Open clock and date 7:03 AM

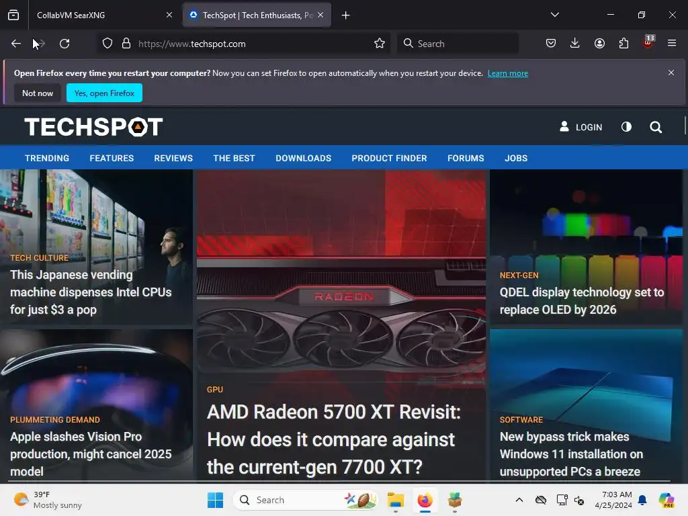point(613,500)
